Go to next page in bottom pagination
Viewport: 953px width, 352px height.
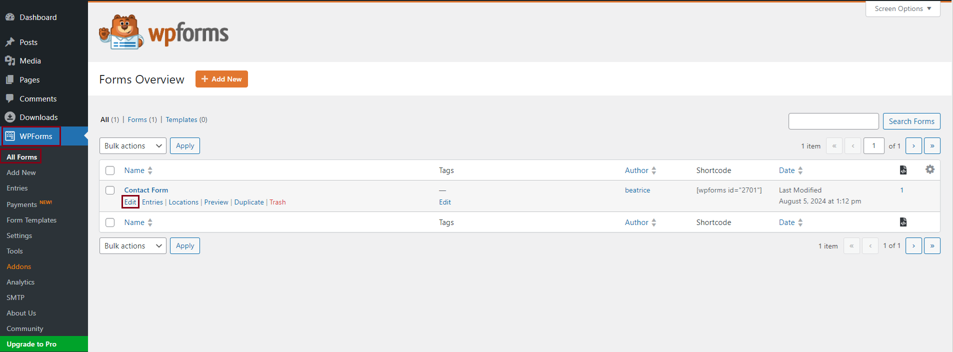pos(913,246)
